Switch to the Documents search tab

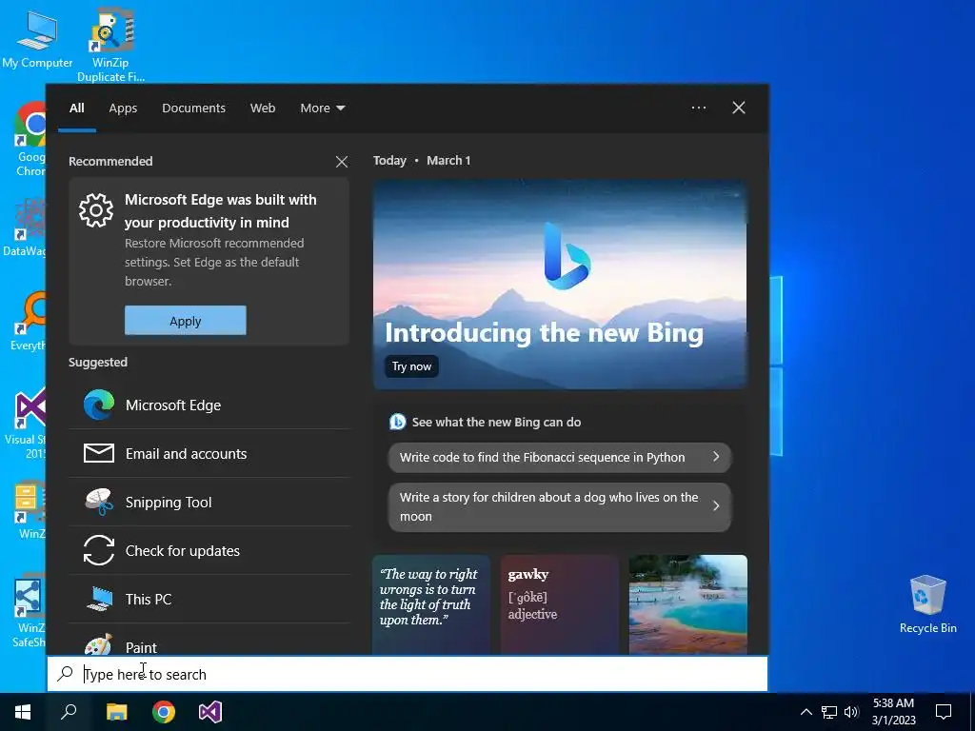click(x=194, y=109)
